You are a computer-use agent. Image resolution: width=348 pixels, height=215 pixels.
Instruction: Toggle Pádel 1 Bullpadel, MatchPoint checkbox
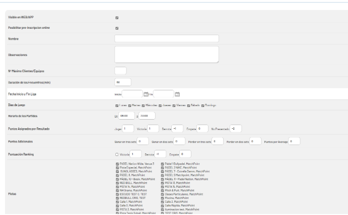[163, 164]
